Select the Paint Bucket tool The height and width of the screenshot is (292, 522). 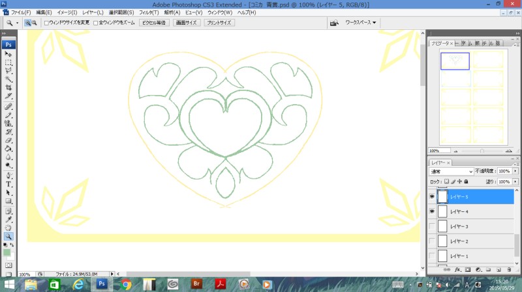pos(8,149)
